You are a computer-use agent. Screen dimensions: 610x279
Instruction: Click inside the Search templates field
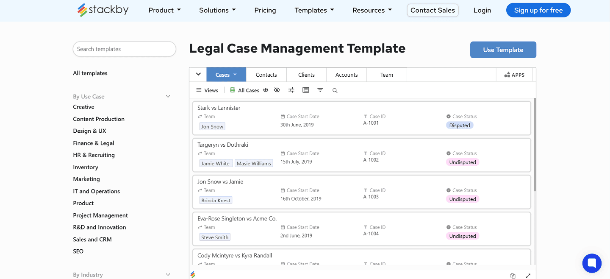coord(124,49)
